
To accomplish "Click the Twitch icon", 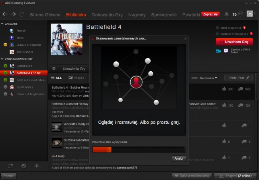I will [226, 51].
